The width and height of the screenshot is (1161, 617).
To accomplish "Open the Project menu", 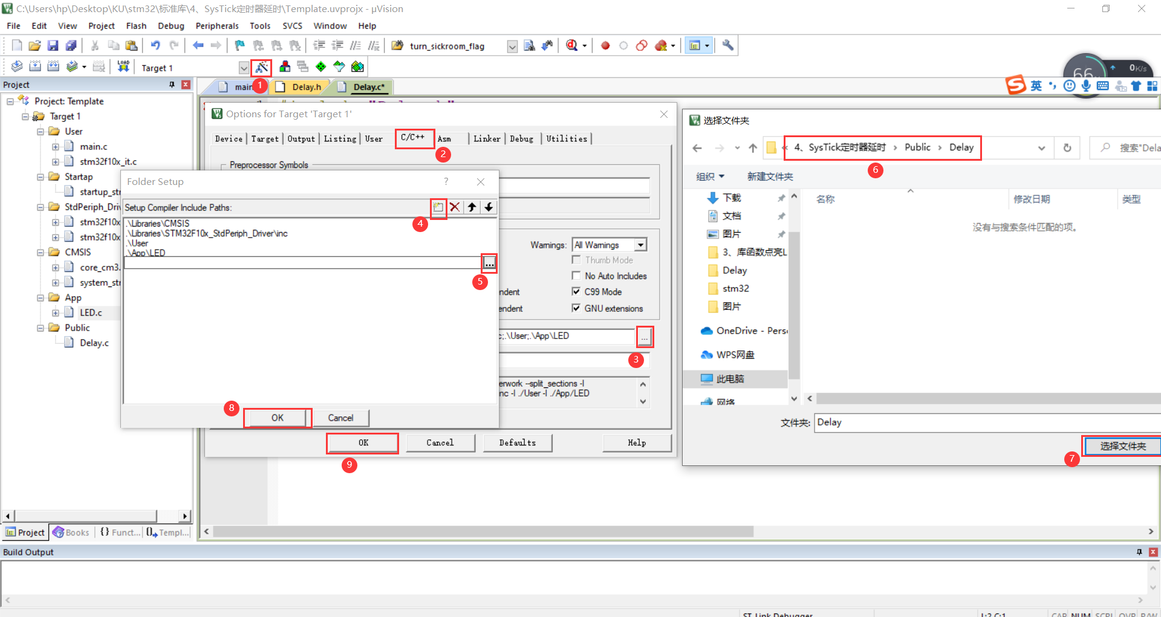I will (101, 26).
